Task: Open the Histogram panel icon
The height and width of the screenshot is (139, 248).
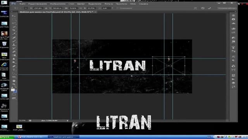Action: pyautogui.click(x=233, y=23)
